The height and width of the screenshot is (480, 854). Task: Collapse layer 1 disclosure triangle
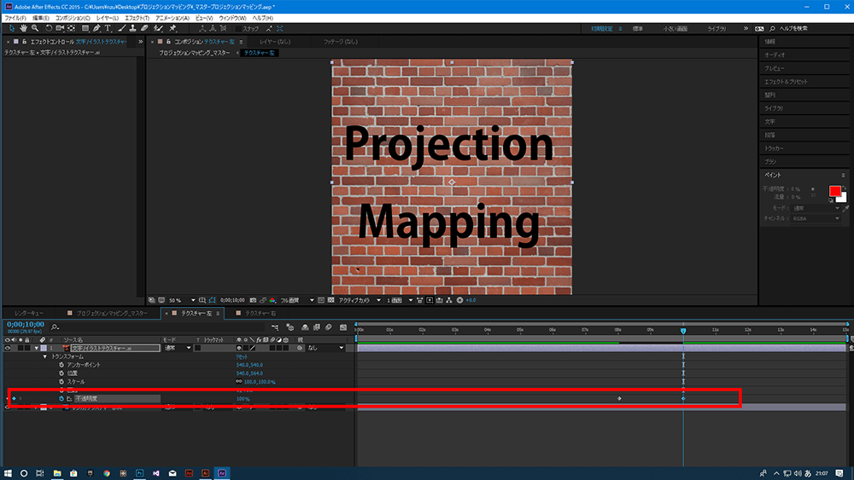coord(37,348)
